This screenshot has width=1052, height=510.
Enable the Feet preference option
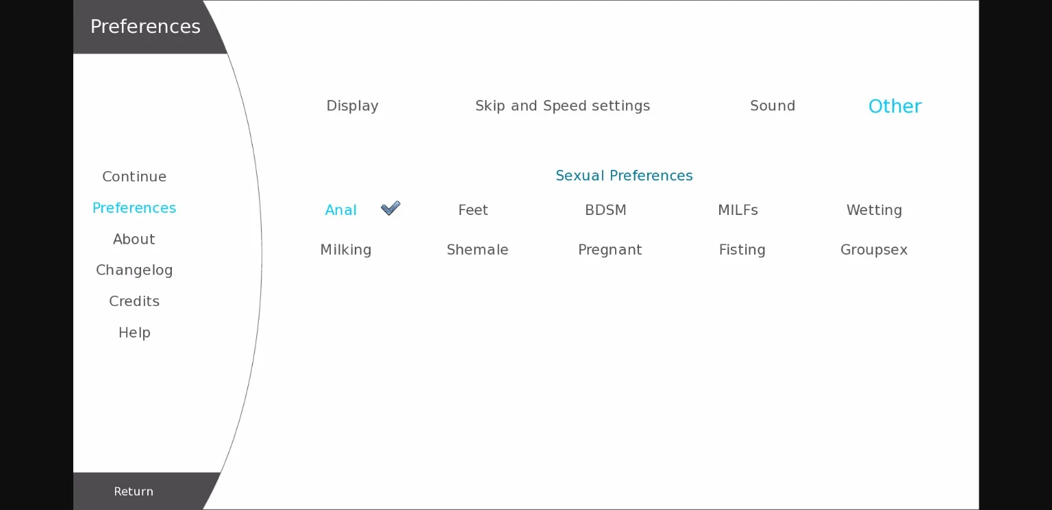click(x=473, y=210)
